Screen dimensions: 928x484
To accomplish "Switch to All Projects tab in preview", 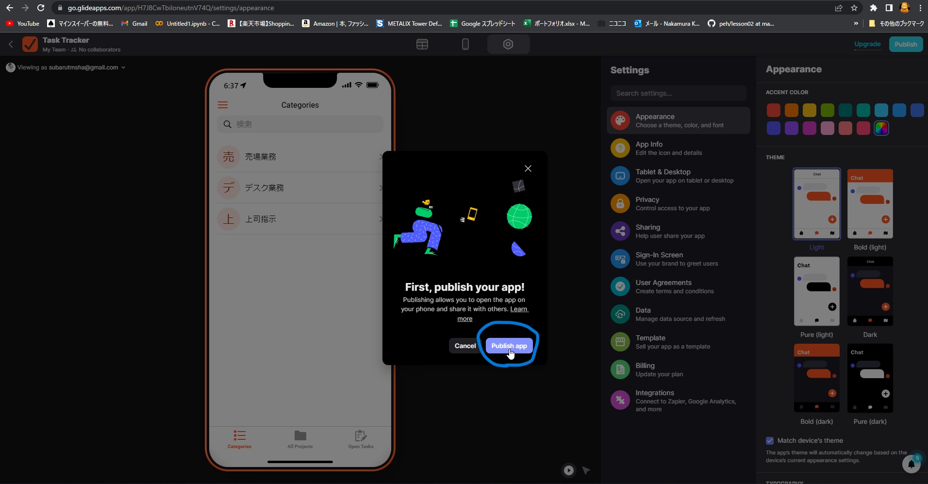I will [x=300, y=439].
